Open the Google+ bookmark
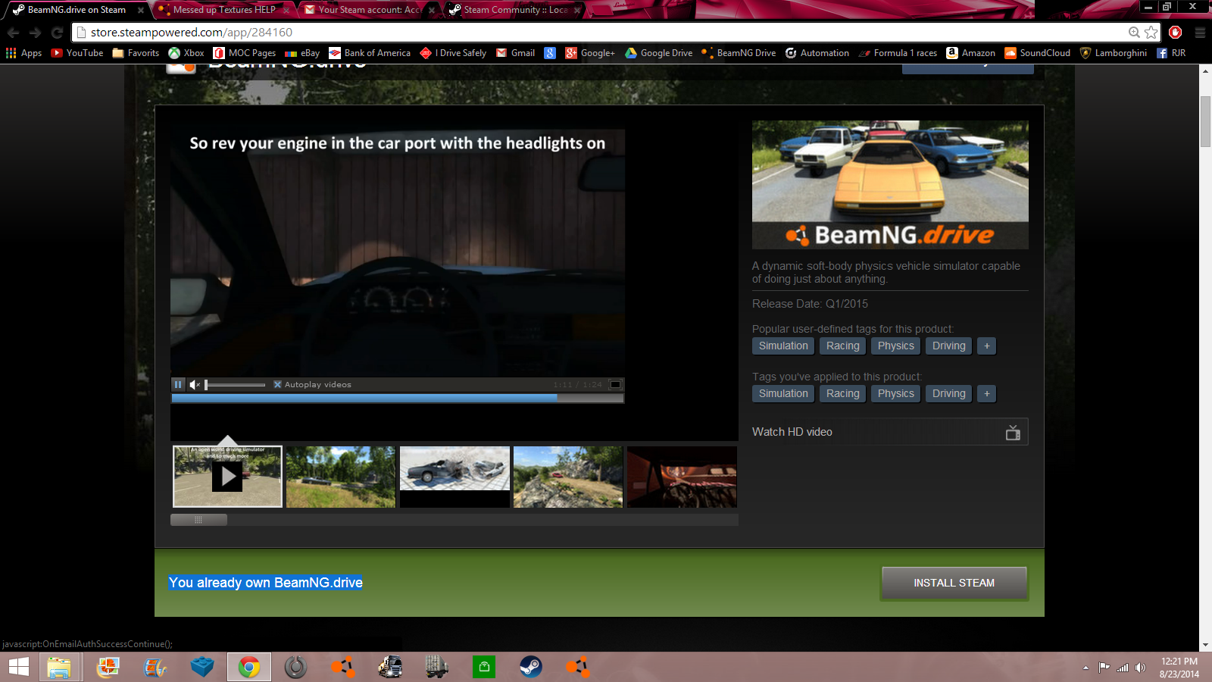 (x=590, y=53)
